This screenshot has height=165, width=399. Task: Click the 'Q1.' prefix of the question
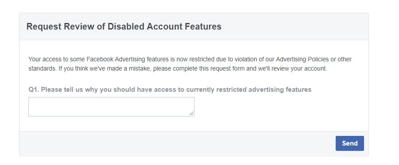click(x=34, y=90)
